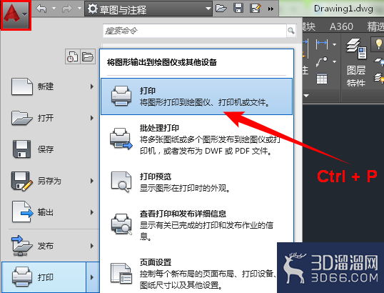Select 打开 in the application menu

click(50, 118)
